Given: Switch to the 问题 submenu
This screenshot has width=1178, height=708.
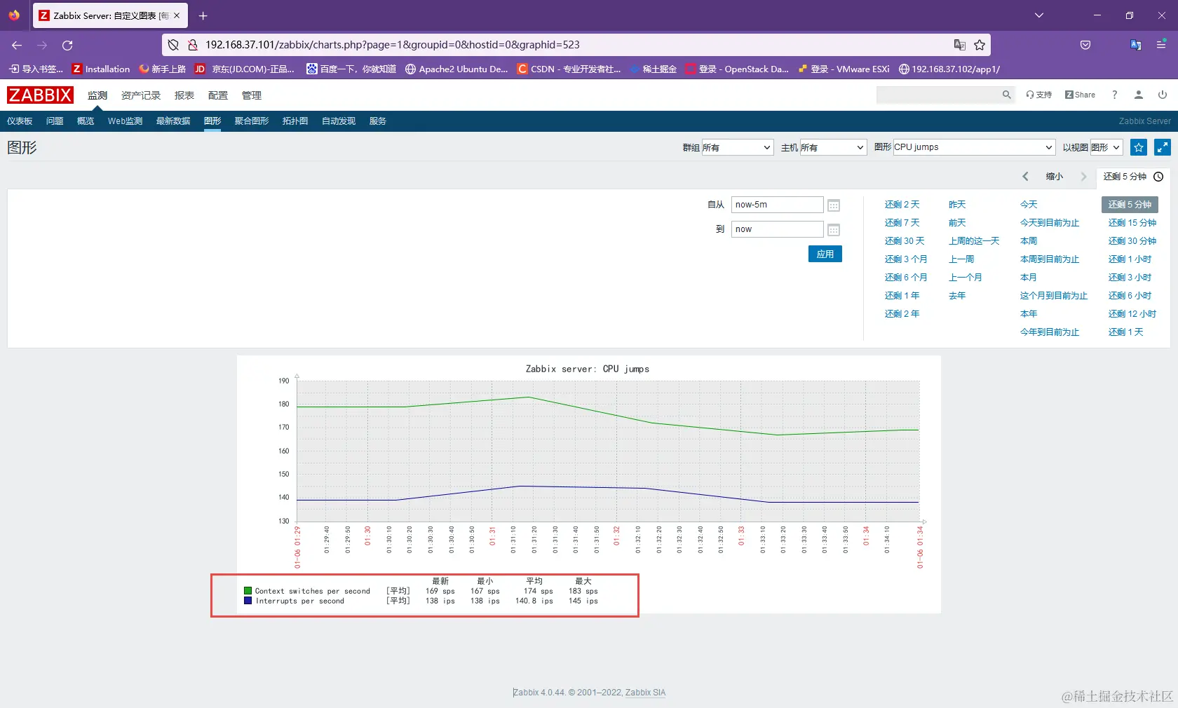Looking at the screenshot, I should [55, 121].
